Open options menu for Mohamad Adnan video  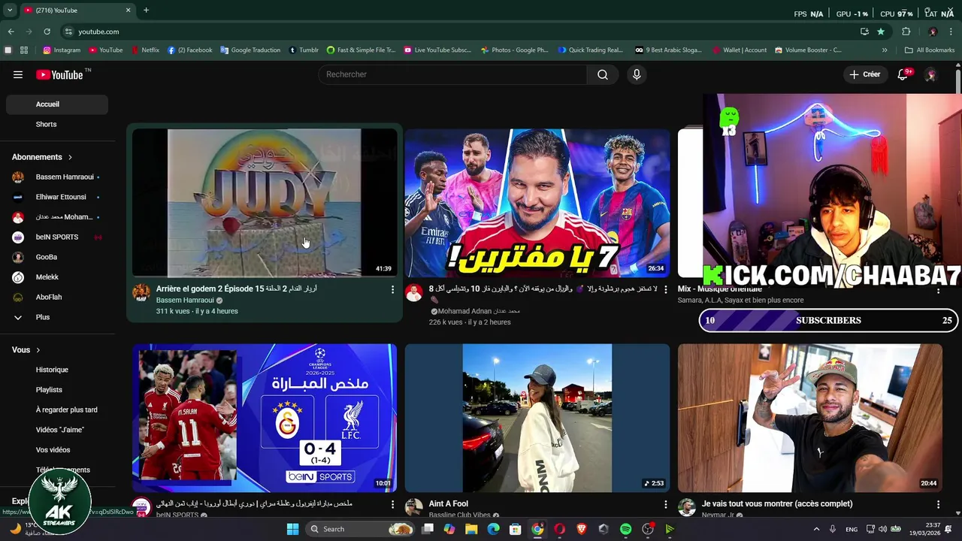(665, 289)
